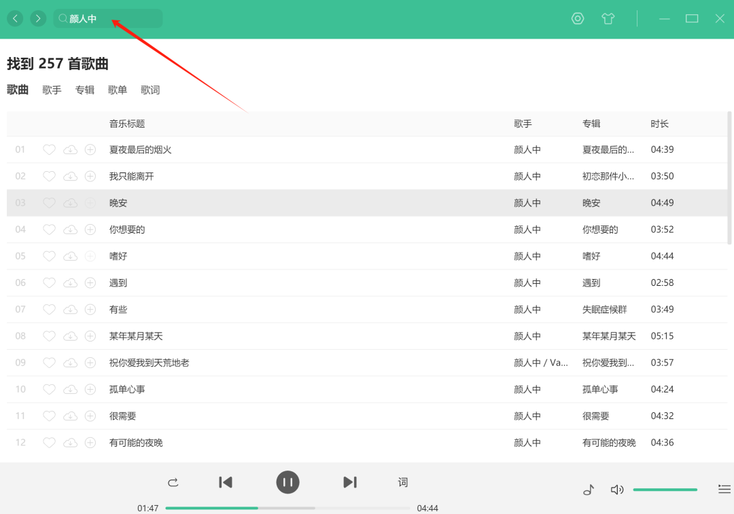
Task: Click the playback progress bar
Action: [x=287, y=508]
